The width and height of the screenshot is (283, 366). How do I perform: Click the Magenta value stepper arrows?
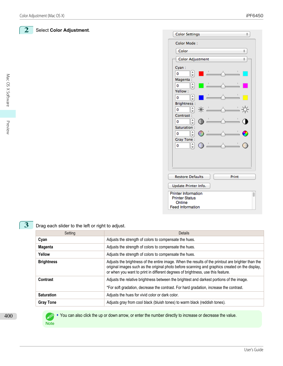tap(193, 86)
